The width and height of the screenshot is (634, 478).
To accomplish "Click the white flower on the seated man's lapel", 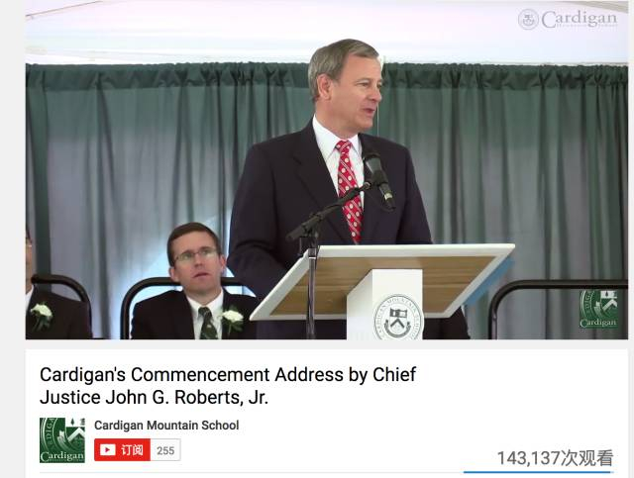I will 233,316.
